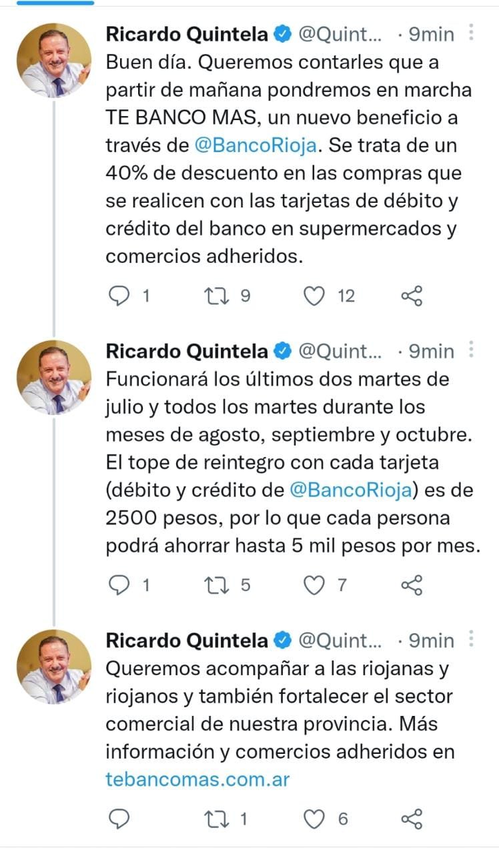Viewport: 499px width, 854px height.
Task: Reply to the TE BANCO MAS announcement tweet
Action: 119,296
